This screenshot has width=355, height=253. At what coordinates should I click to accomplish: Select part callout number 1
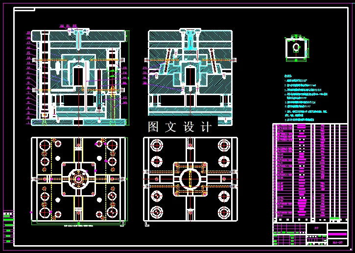click(x=28, y=123)
